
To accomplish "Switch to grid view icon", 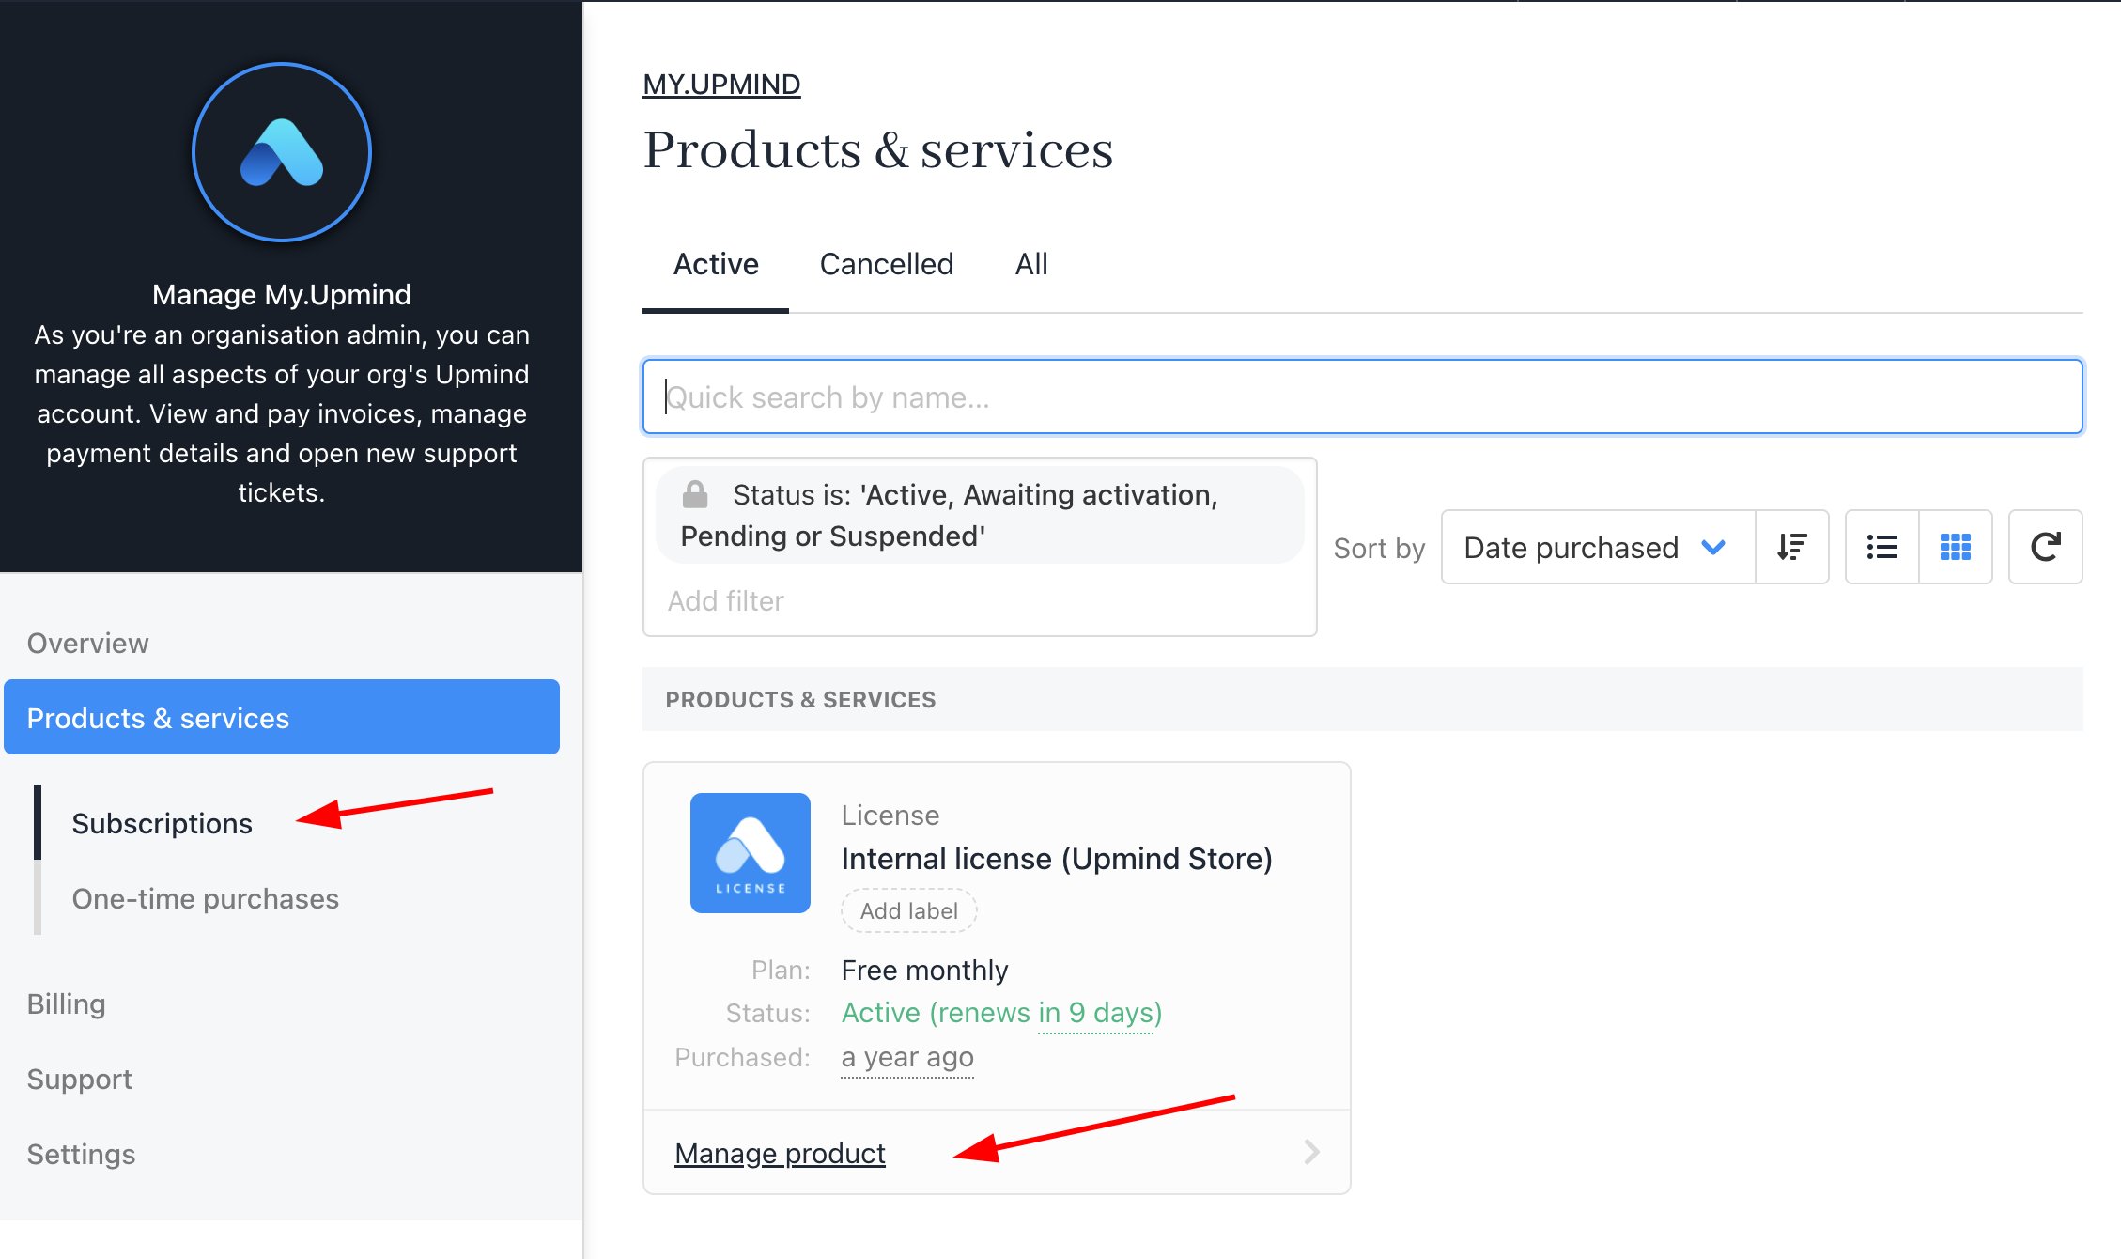I will pos(1956,547).
